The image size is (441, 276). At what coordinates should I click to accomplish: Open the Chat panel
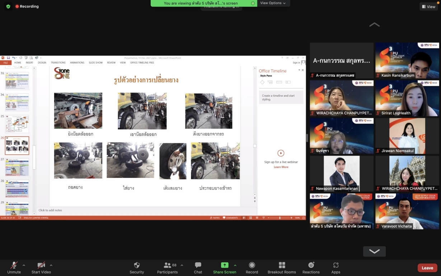click(198, 268)
